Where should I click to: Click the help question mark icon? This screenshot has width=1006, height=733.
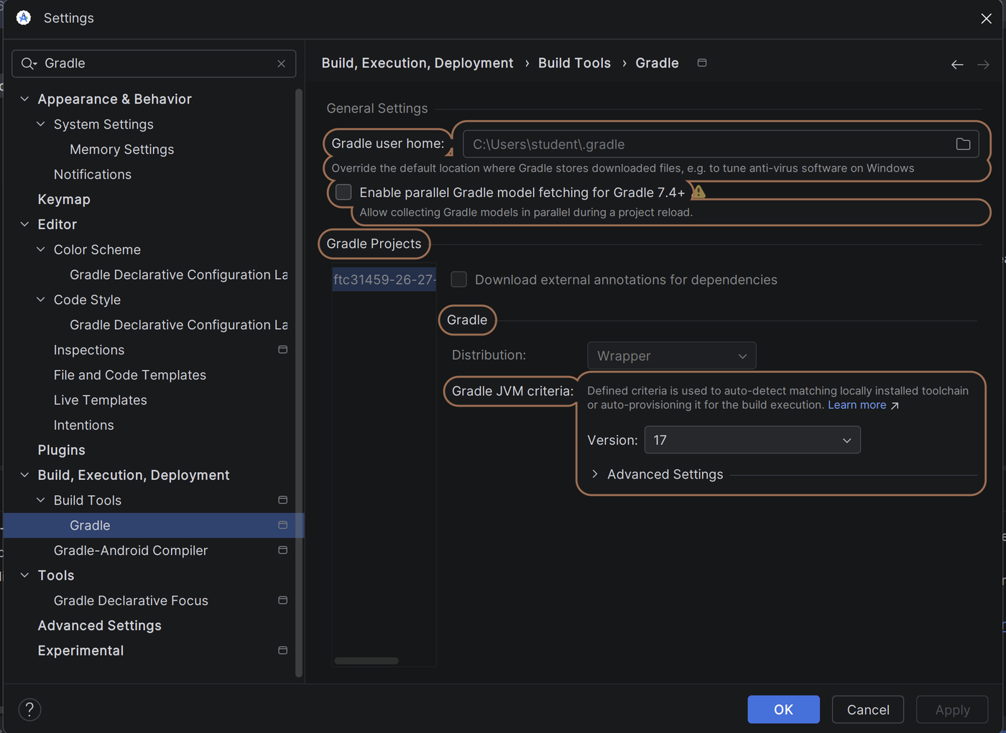pyautogui.click(x=29, y=710)
